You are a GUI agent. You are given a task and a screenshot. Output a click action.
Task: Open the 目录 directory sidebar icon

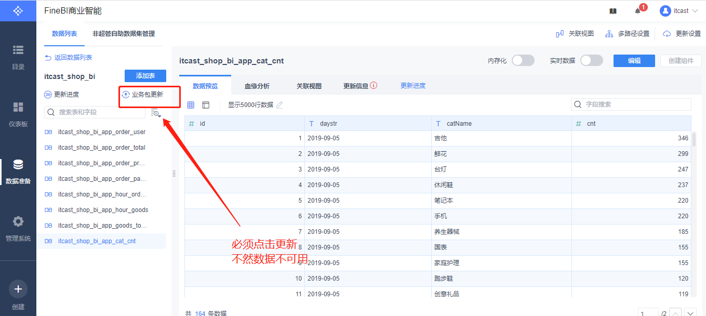[18, 50]
